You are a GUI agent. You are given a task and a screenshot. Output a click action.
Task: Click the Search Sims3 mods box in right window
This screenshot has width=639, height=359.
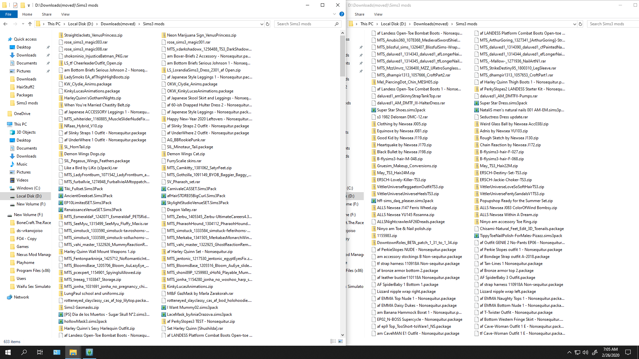click(x=612, y=24)
